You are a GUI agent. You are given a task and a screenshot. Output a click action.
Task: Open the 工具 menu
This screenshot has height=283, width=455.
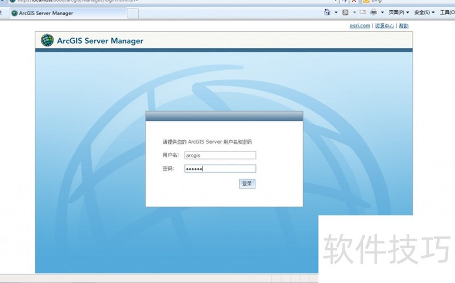446,12
